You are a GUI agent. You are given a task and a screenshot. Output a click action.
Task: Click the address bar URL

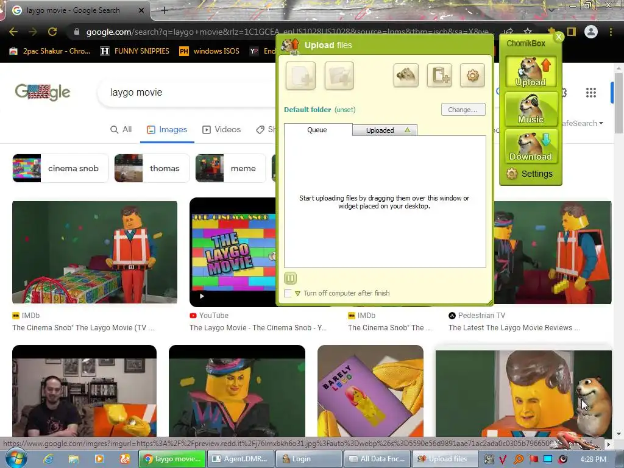point(287,32)
